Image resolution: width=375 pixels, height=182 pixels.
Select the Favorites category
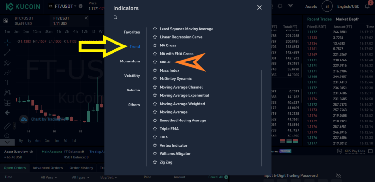click(132, 32)
